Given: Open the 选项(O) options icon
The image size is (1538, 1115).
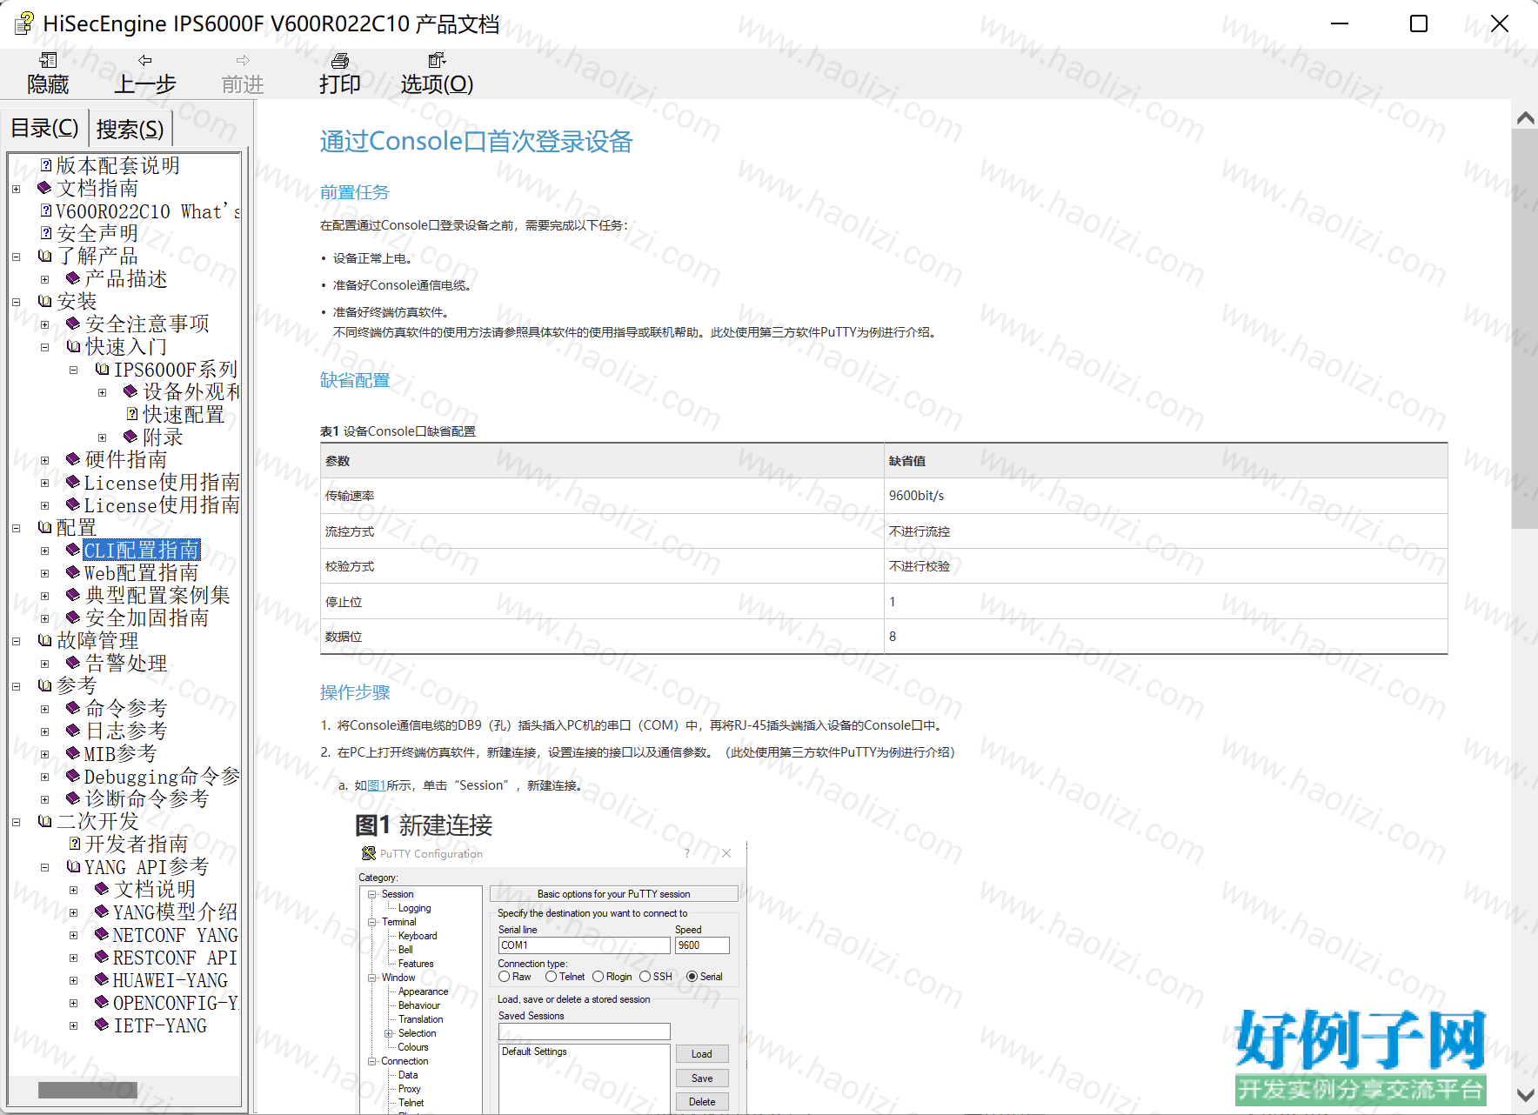Looking at the screenshot, I should pyautogui.click(x=437, y=60).
